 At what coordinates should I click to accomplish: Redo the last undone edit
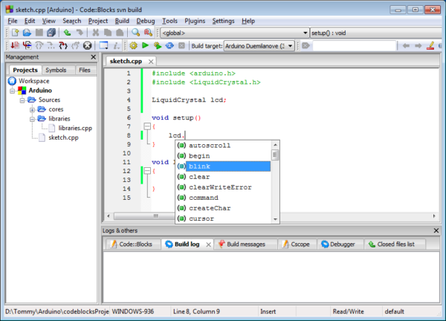(80, 33)
